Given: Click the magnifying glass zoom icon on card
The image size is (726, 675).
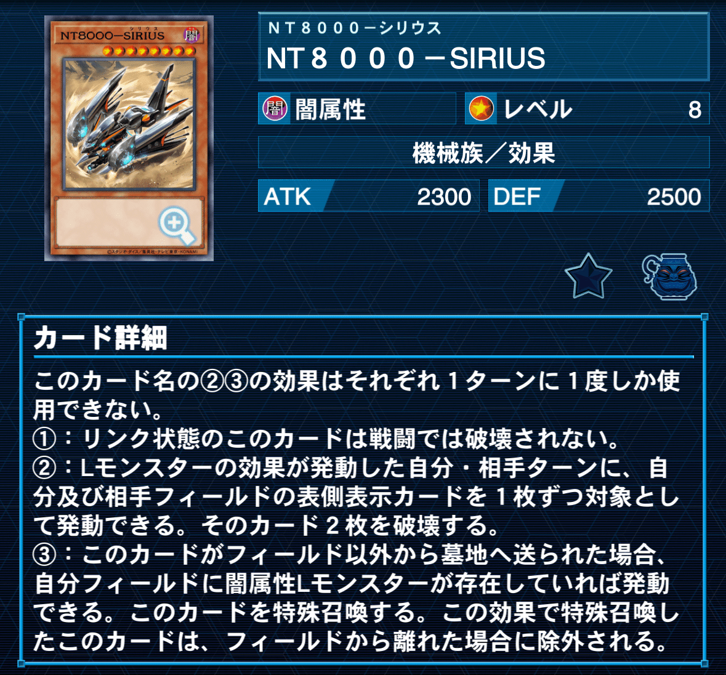Looking at the screenshot, I should coord(176,225).
